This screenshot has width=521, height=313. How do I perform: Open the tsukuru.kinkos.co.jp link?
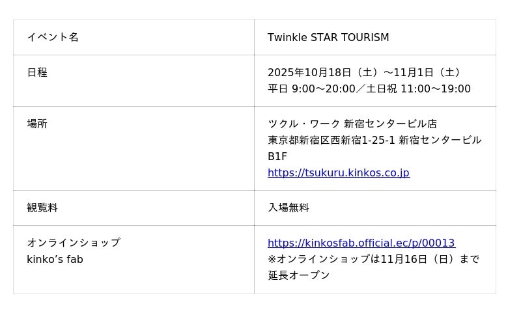338,173
